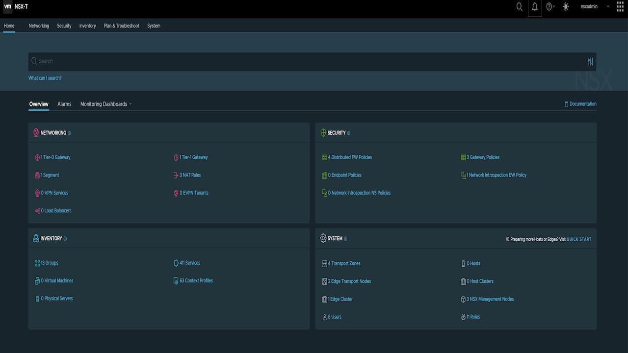Go to the Security menu
The image size is (628, 353).
tap(64, 26)
